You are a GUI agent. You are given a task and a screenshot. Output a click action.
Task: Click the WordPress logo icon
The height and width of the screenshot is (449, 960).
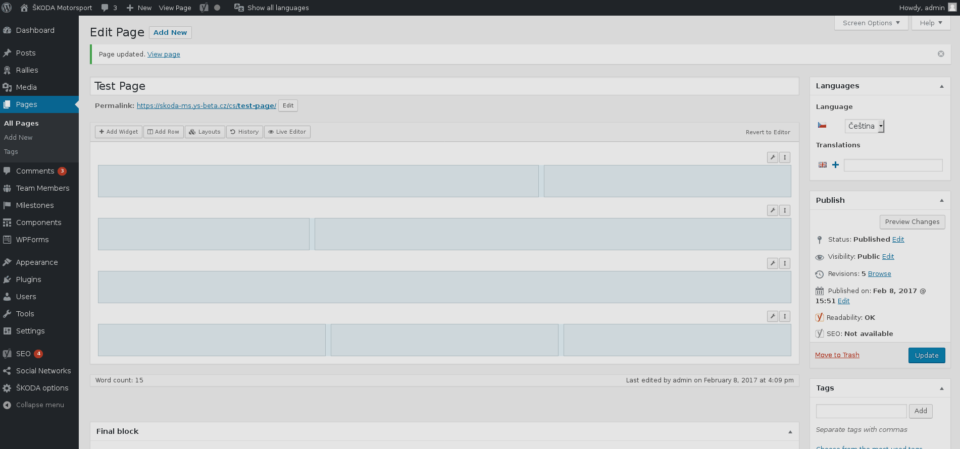point(7,8)
